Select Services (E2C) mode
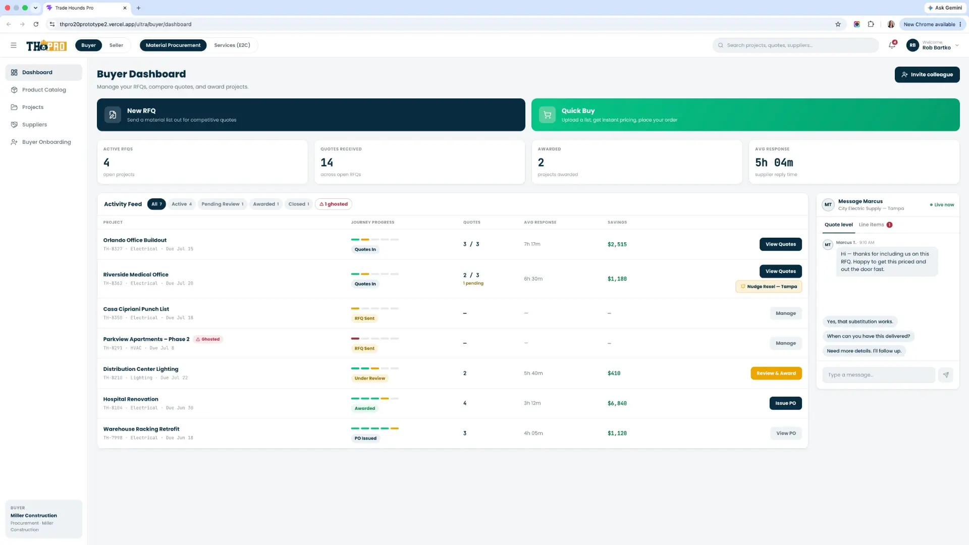This screenshot has height=545, width=969. [232, 45]
